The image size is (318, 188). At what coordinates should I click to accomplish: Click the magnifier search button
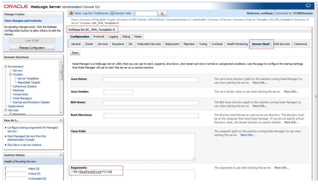tap(162, 13)
